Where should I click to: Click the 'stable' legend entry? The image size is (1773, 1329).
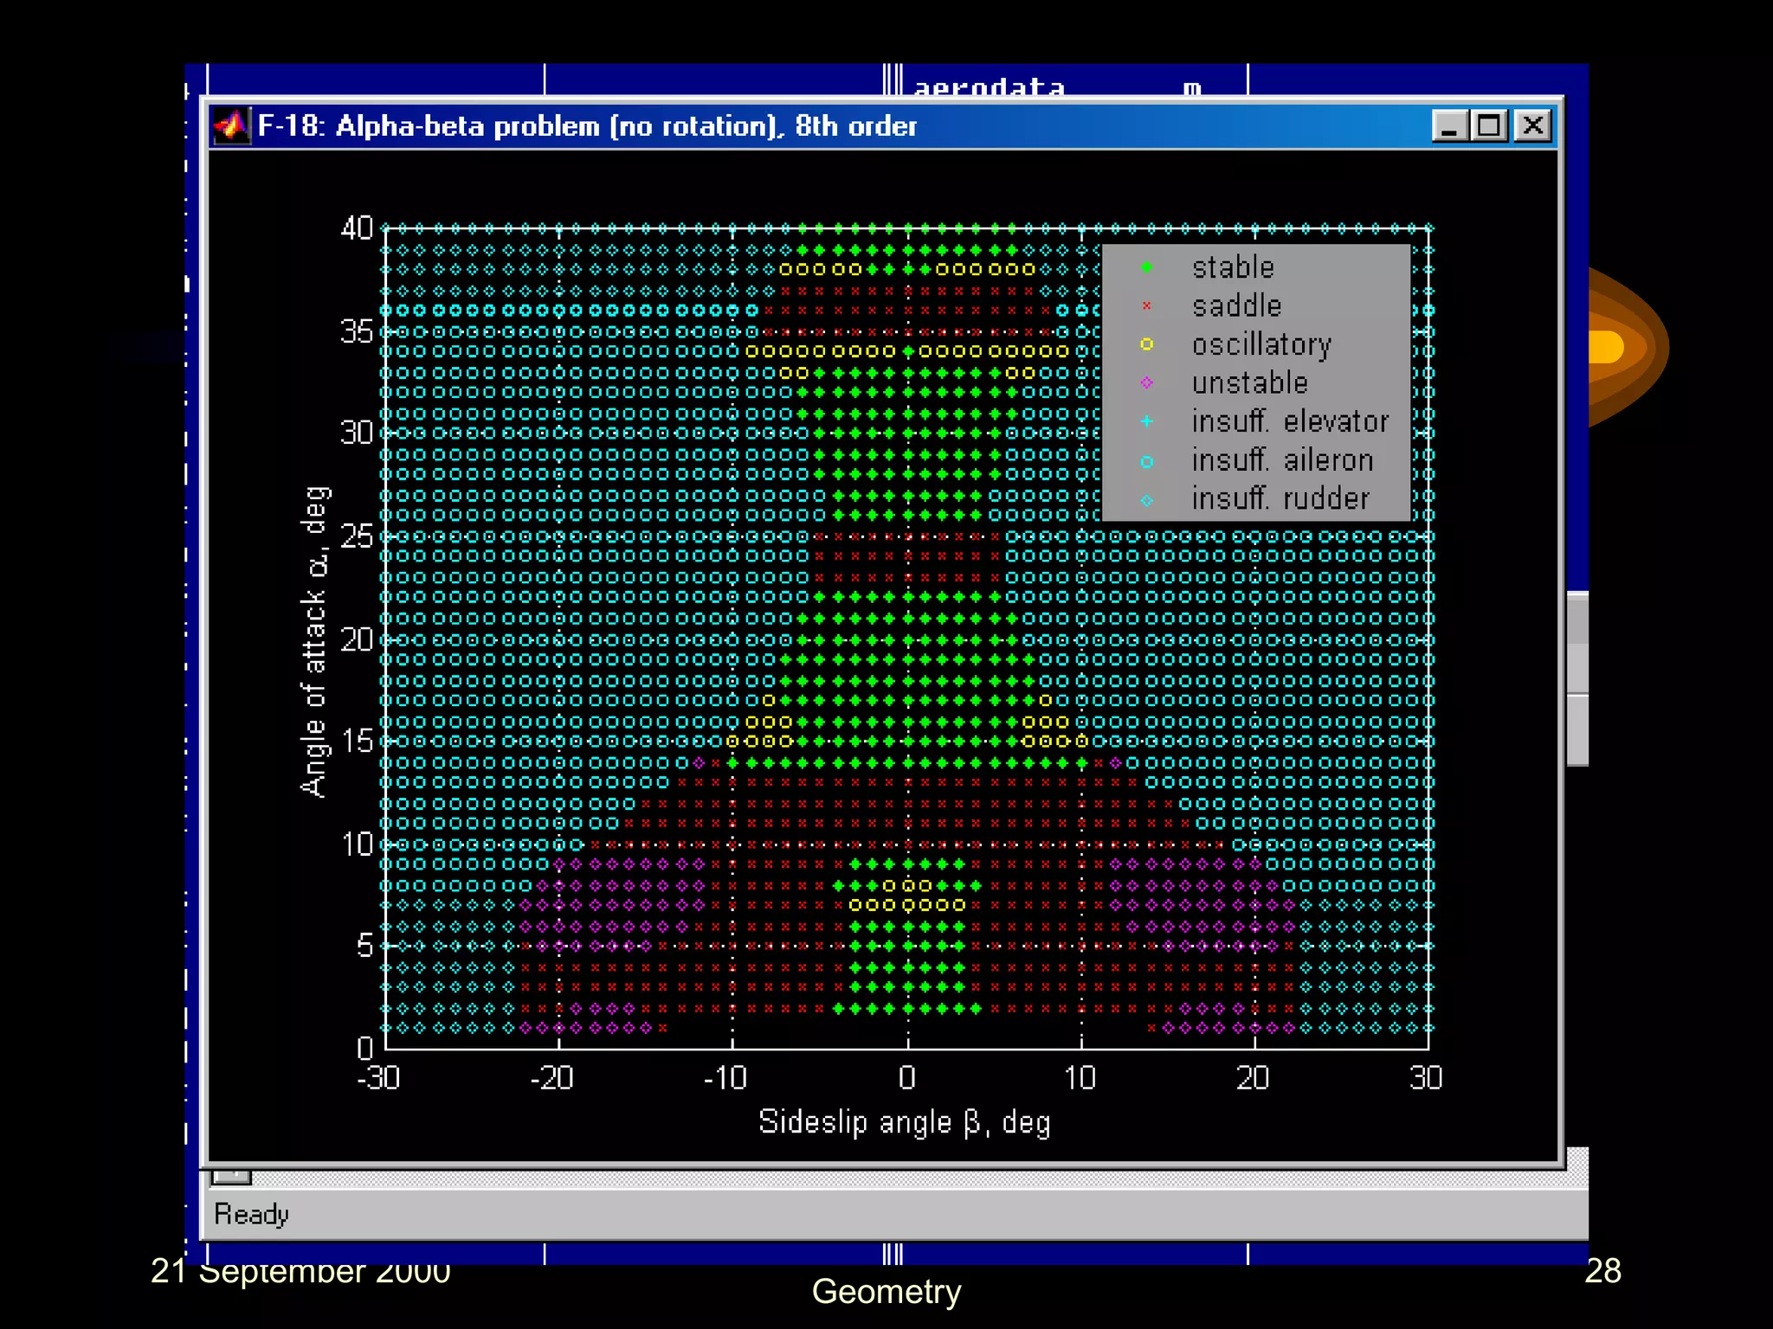click(1233, 267)
